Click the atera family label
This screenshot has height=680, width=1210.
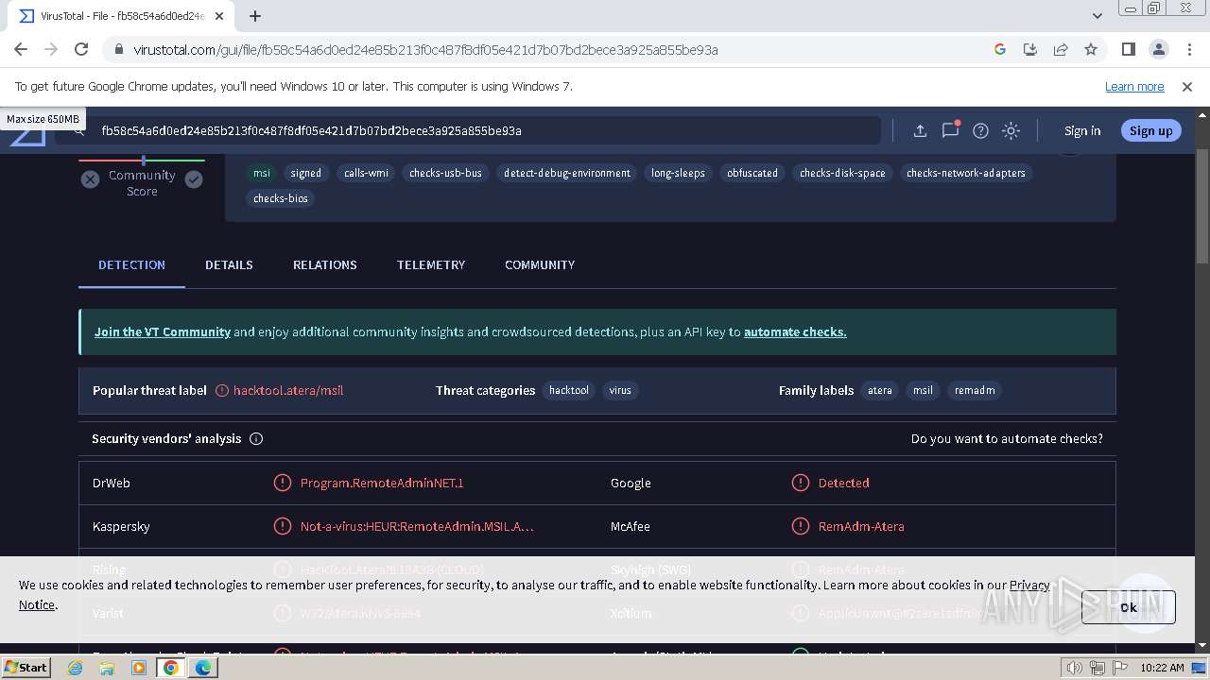880,390
